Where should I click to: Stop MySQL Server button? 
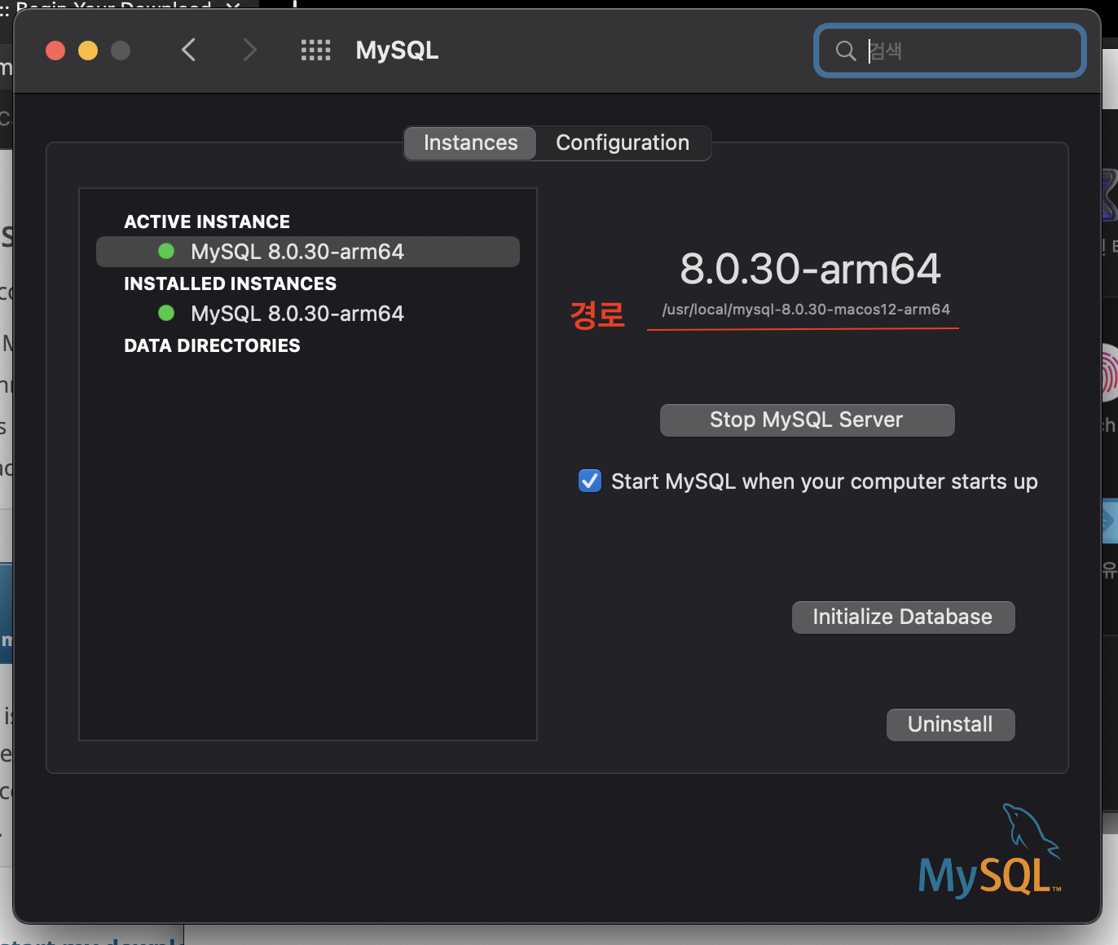807,420
